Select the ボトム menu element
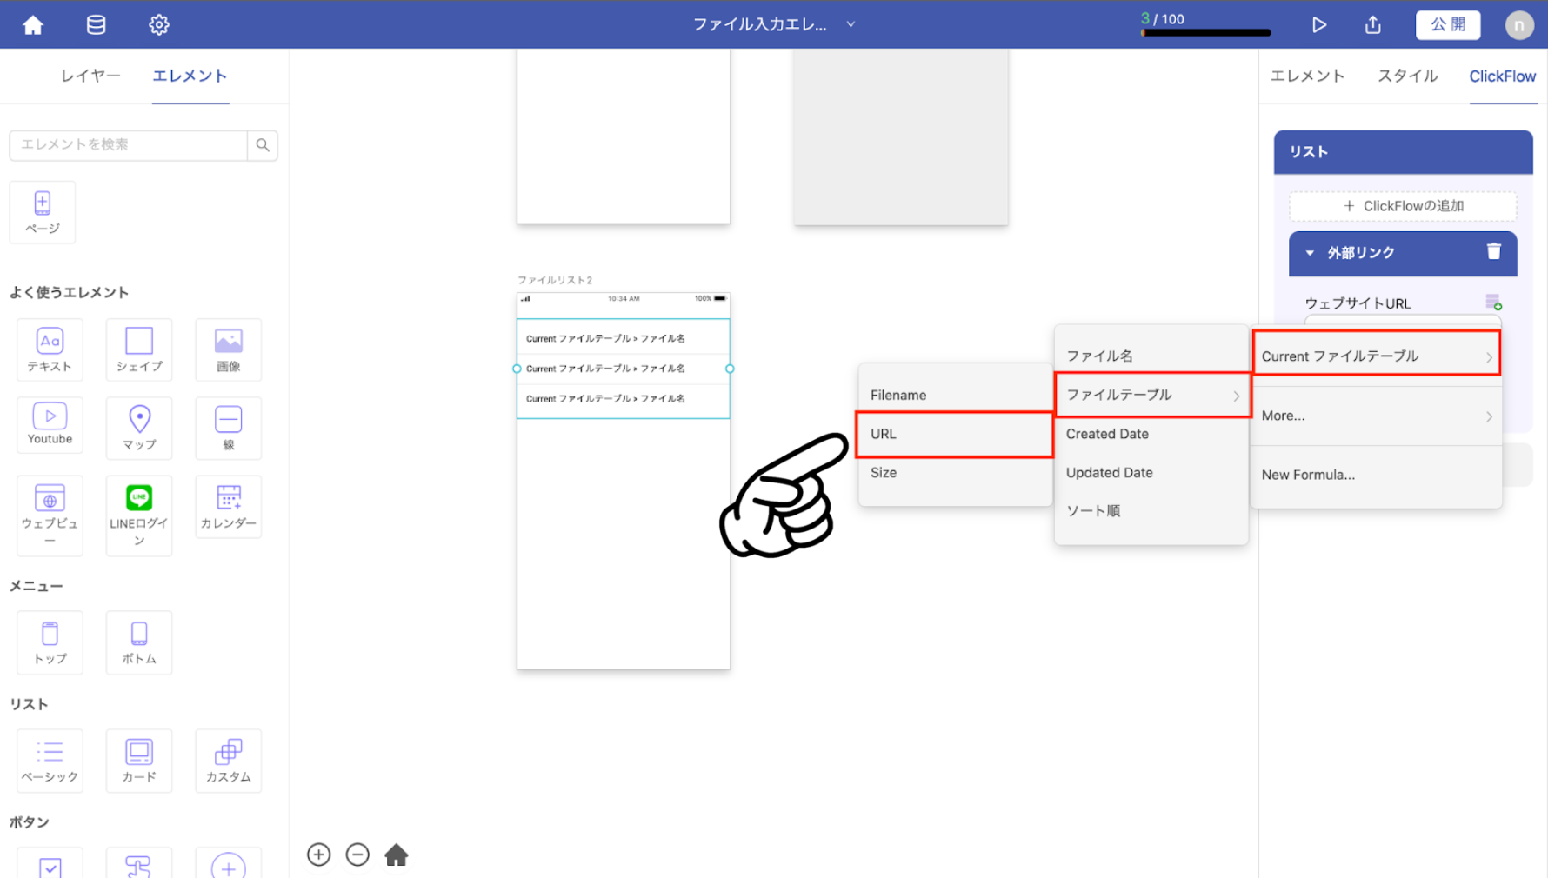Viewport: 1548px width, 878px height. coord(139,642)
